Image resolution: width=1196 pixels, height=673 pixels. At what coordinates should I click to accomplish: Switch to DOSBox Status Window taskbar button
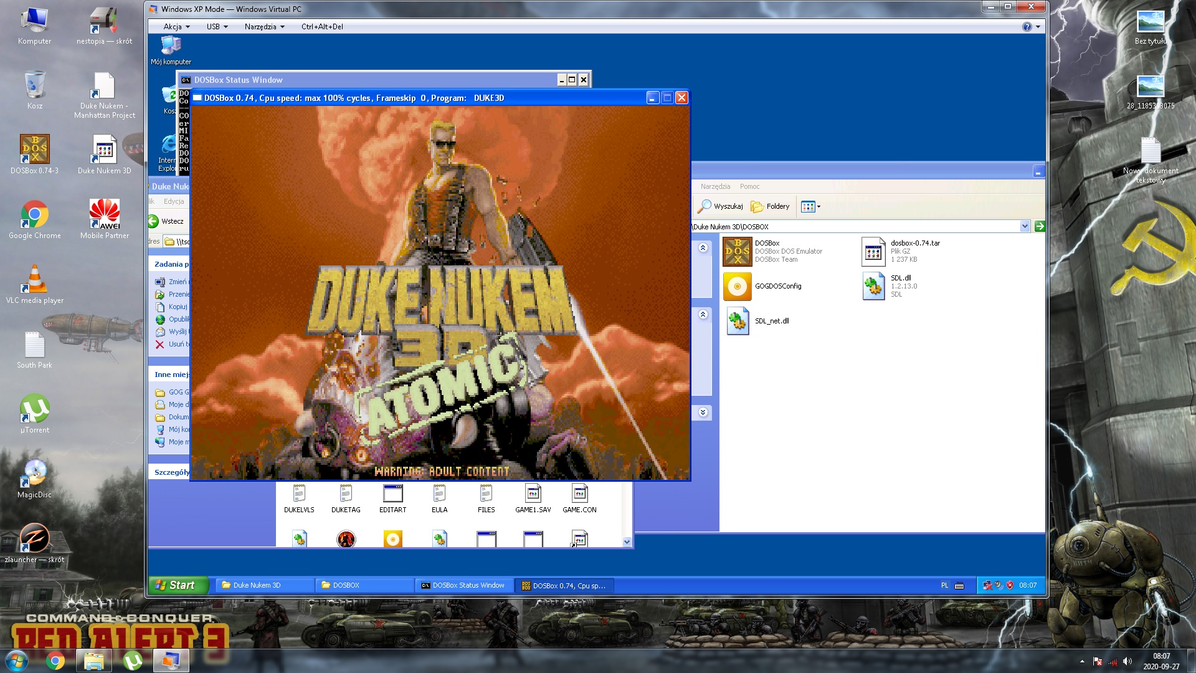click(463, 585)
